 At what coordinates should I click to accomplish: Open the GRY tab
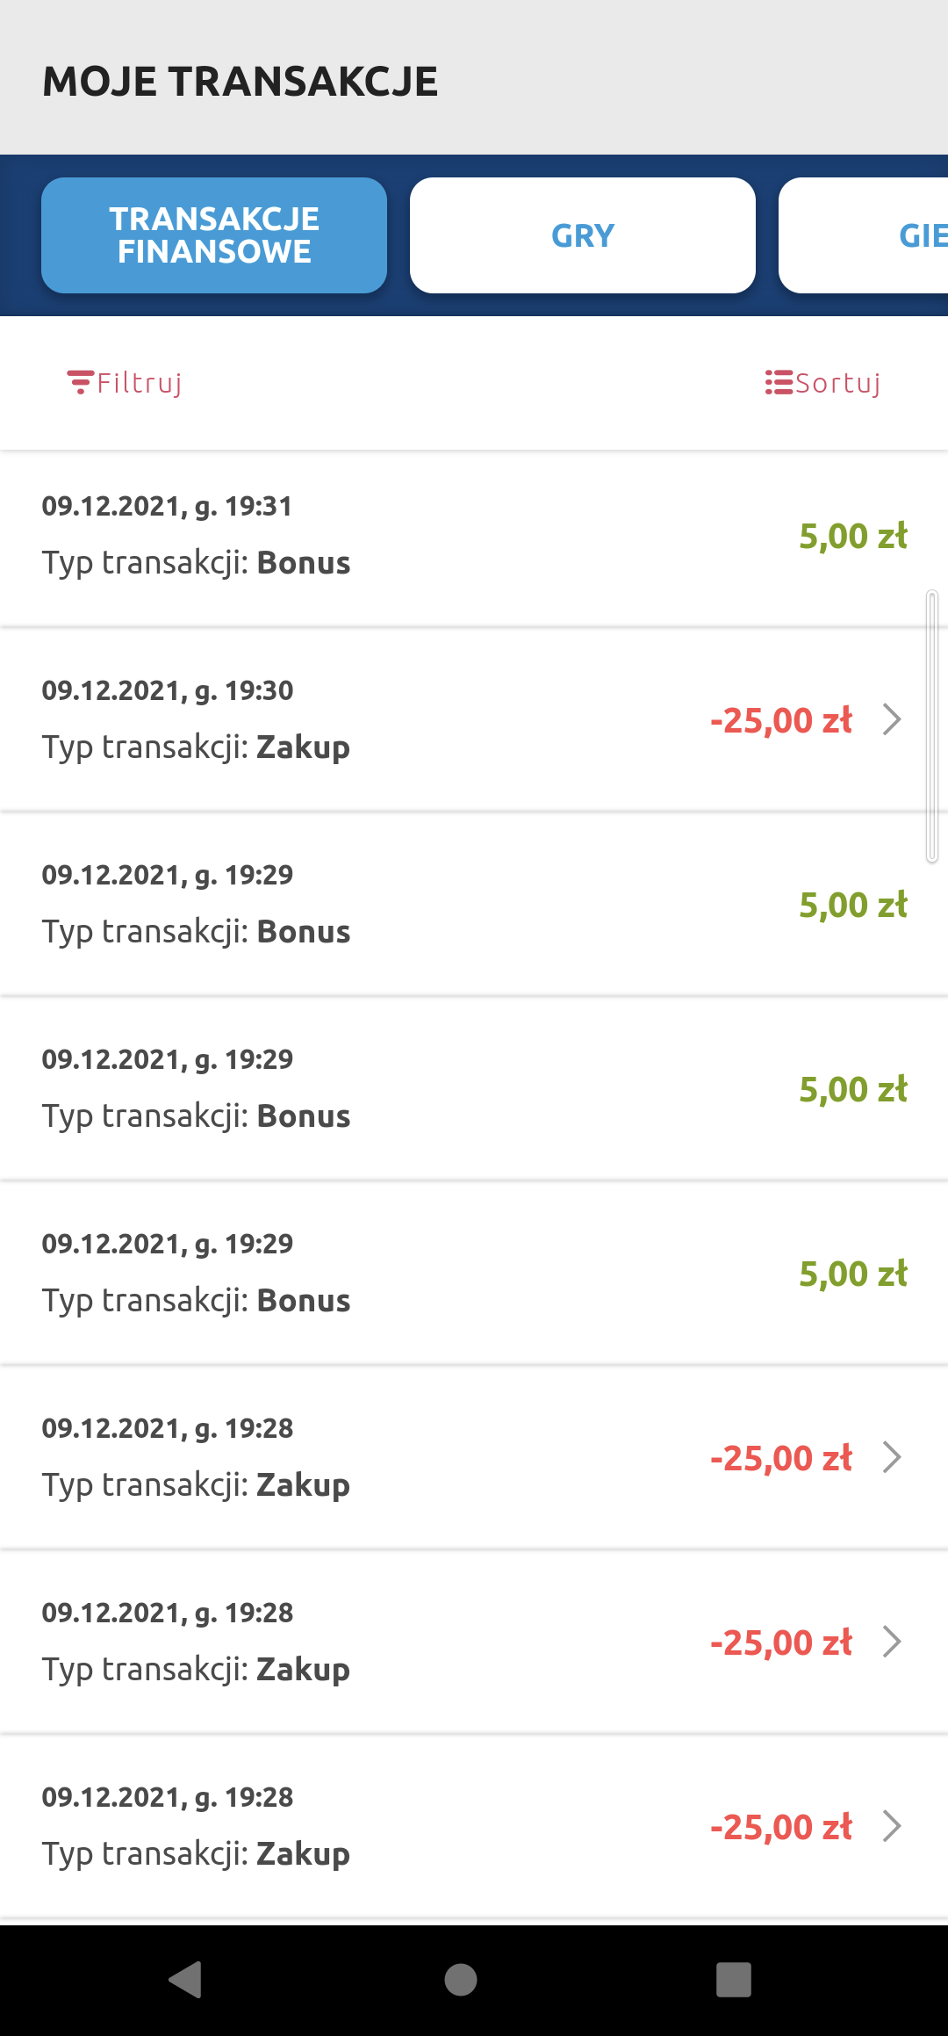(x=583, y=235)
